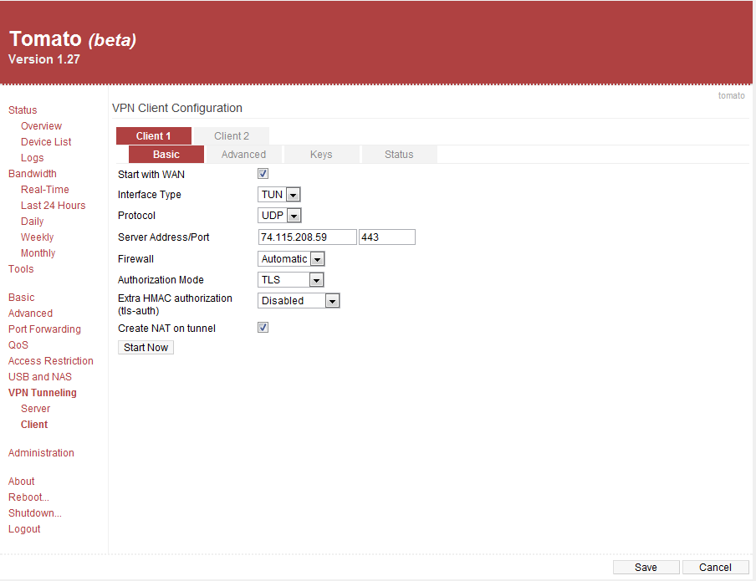756x581 pixels.
Task: Open the sidebar Advanced settings link
Action: [30, 313]
